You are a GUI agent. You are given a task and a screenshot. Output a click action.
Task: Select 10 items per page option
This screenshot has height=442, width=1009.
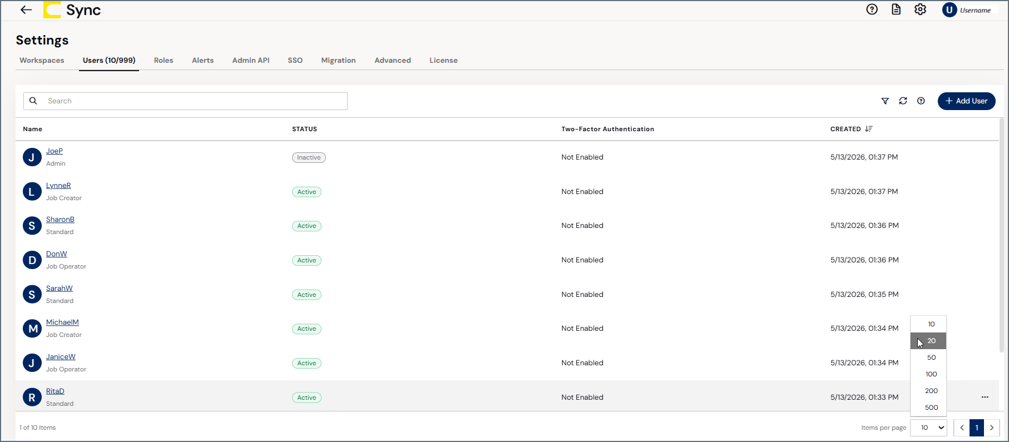(x=928, y=324)
